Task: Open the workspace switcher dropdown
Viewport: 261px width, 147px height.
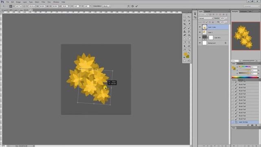Action: click(x=252, y=6)
